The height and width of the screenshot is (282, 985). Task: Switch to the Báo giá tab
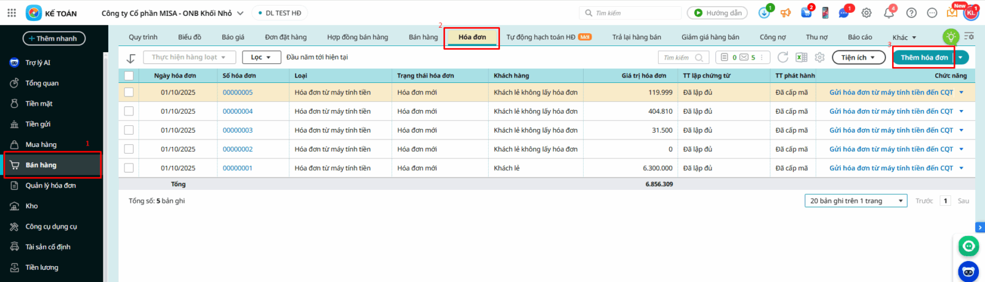click(233, 37)
